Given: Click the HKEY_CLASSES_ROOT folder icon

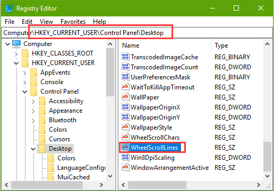Looking at the screenshot, I should (25, 53).
